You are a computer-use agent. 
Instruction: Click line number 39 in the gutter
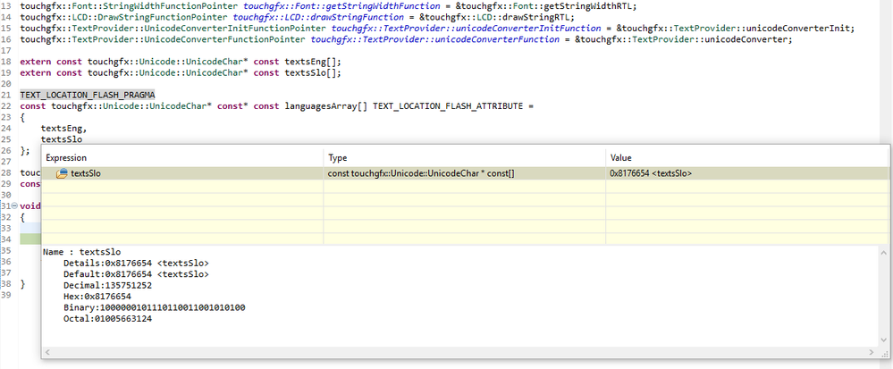pyautogui.click(x=6, y=296)
